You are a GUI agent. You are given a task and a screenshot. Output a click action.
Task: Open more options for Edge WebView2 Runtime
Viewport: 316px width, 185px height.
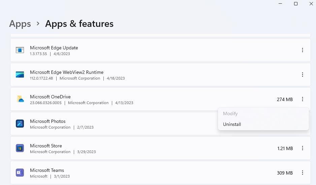pyautogui.click(x=302, y=75)
